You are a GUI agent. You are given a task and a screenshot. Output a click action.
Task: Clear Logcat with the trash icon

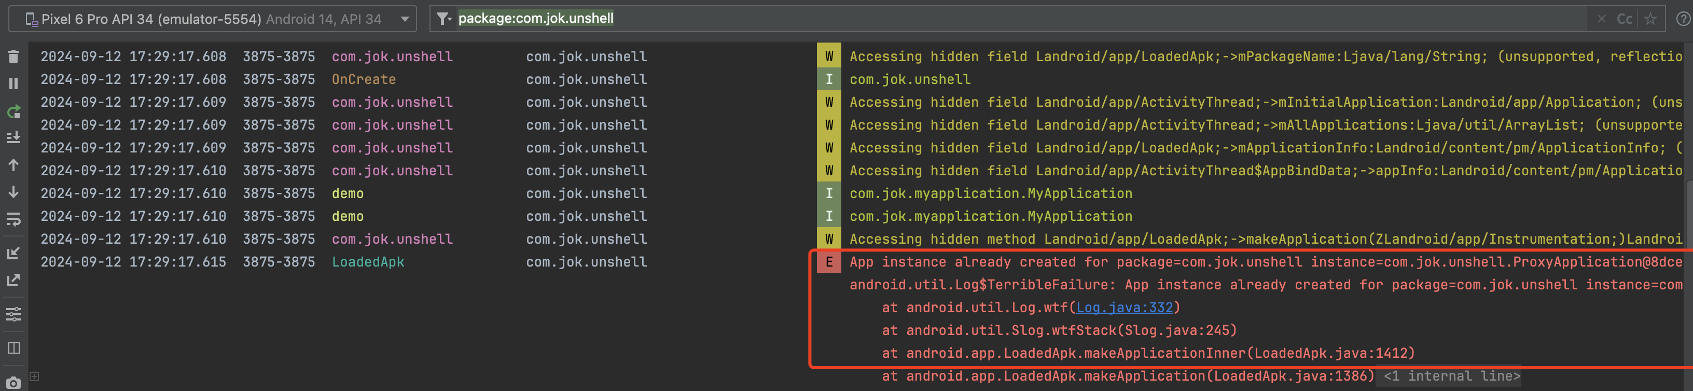[13, 57]
